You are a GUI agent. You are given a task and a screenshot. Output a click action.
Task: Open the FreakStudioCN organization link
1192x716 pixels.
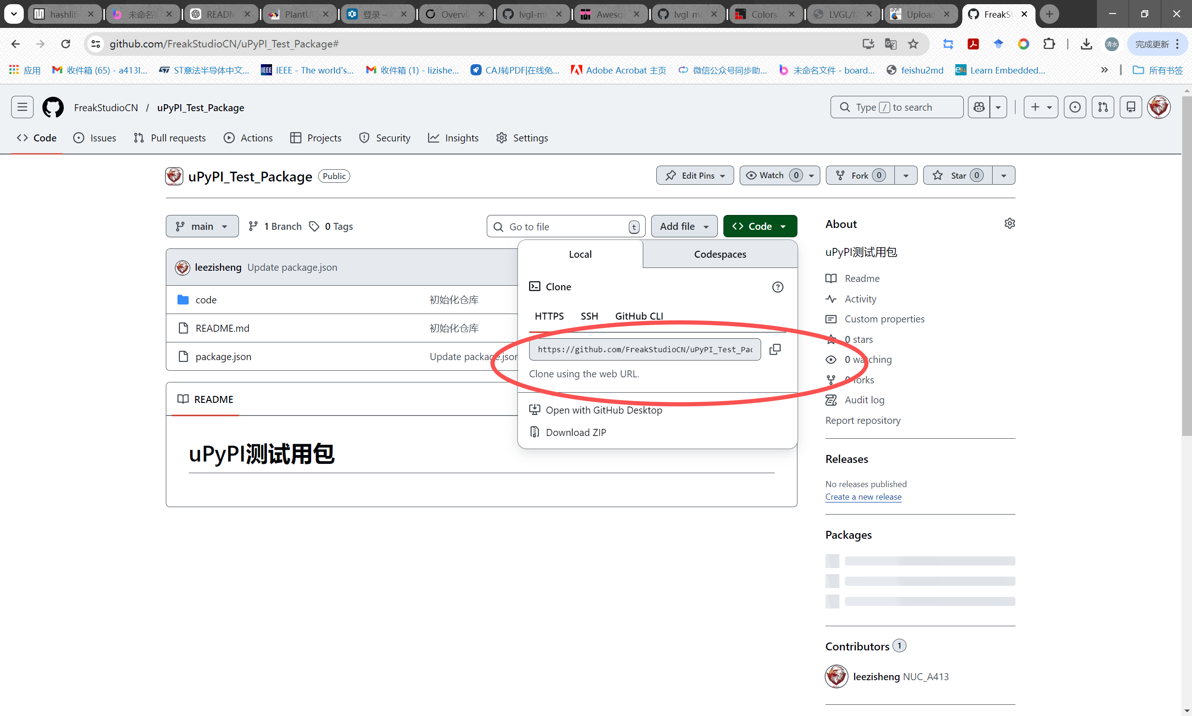click(x=106, y=107)
